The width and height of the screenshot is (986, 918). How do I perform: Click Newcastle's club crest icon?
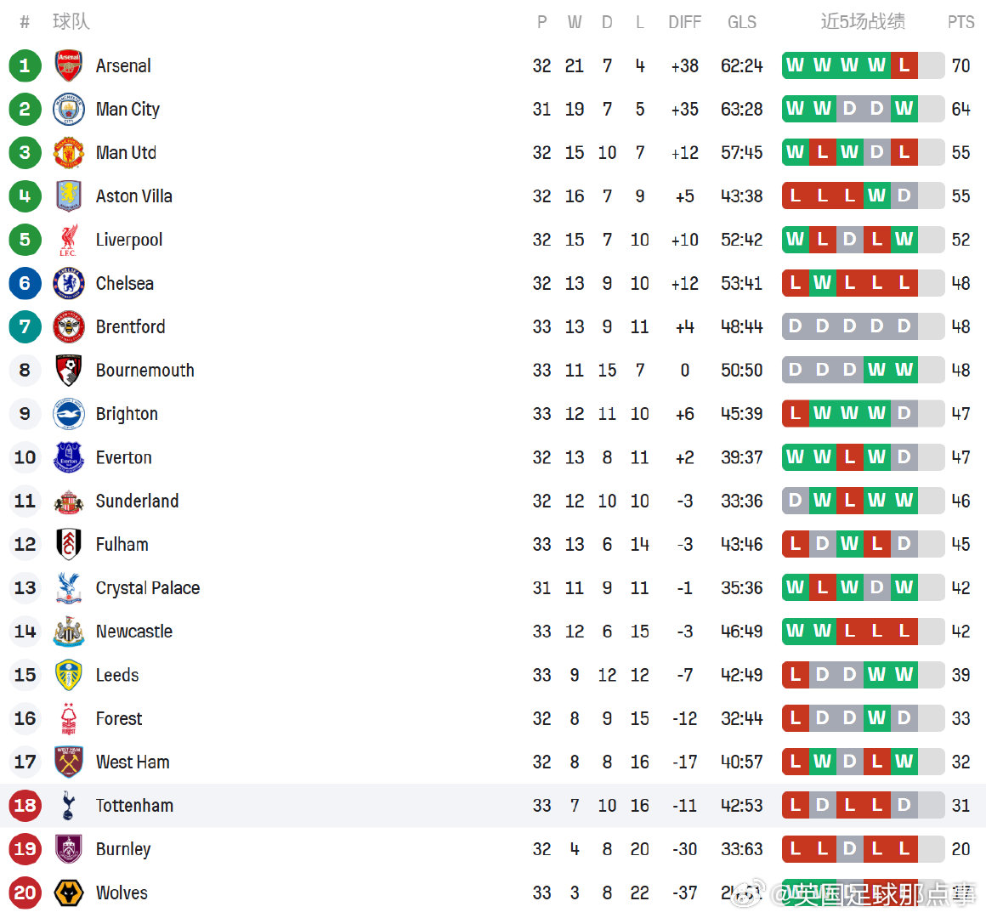69,632
